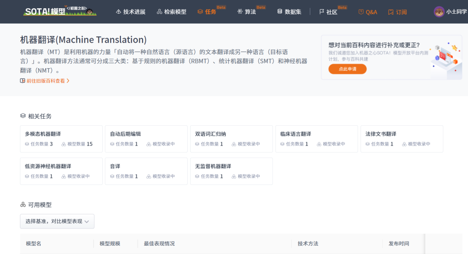Open the user avatar 小土同学
468x254 pixels.
pos(439,12)
